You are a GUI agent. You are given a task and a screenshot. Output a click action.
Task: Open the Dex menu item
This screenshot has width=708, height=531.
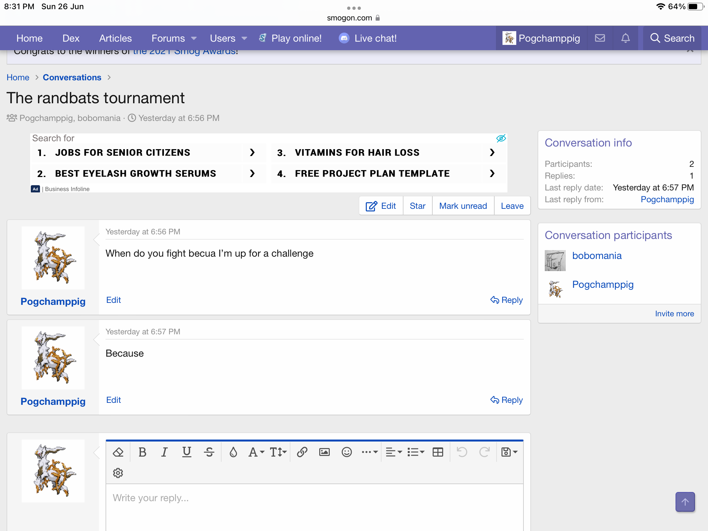point(71,38)
